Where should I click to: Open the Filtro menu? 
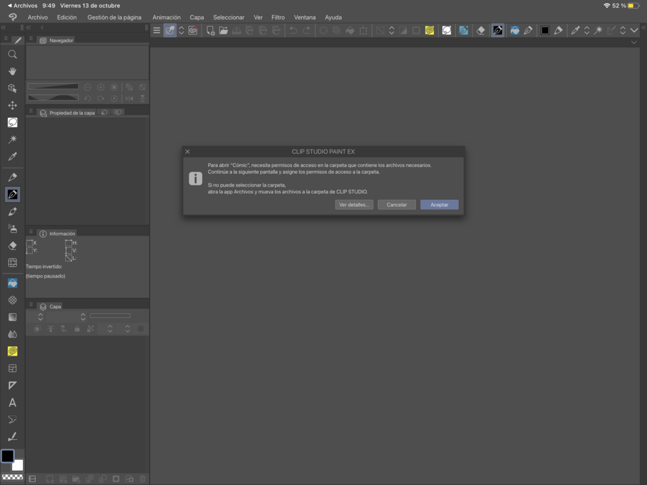(x=278, y=17)
